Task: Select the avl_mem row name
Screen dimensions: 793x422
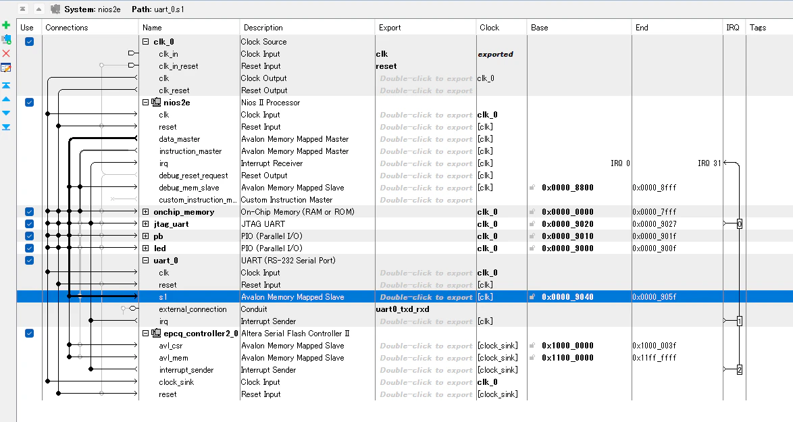Action: point(174,358)
